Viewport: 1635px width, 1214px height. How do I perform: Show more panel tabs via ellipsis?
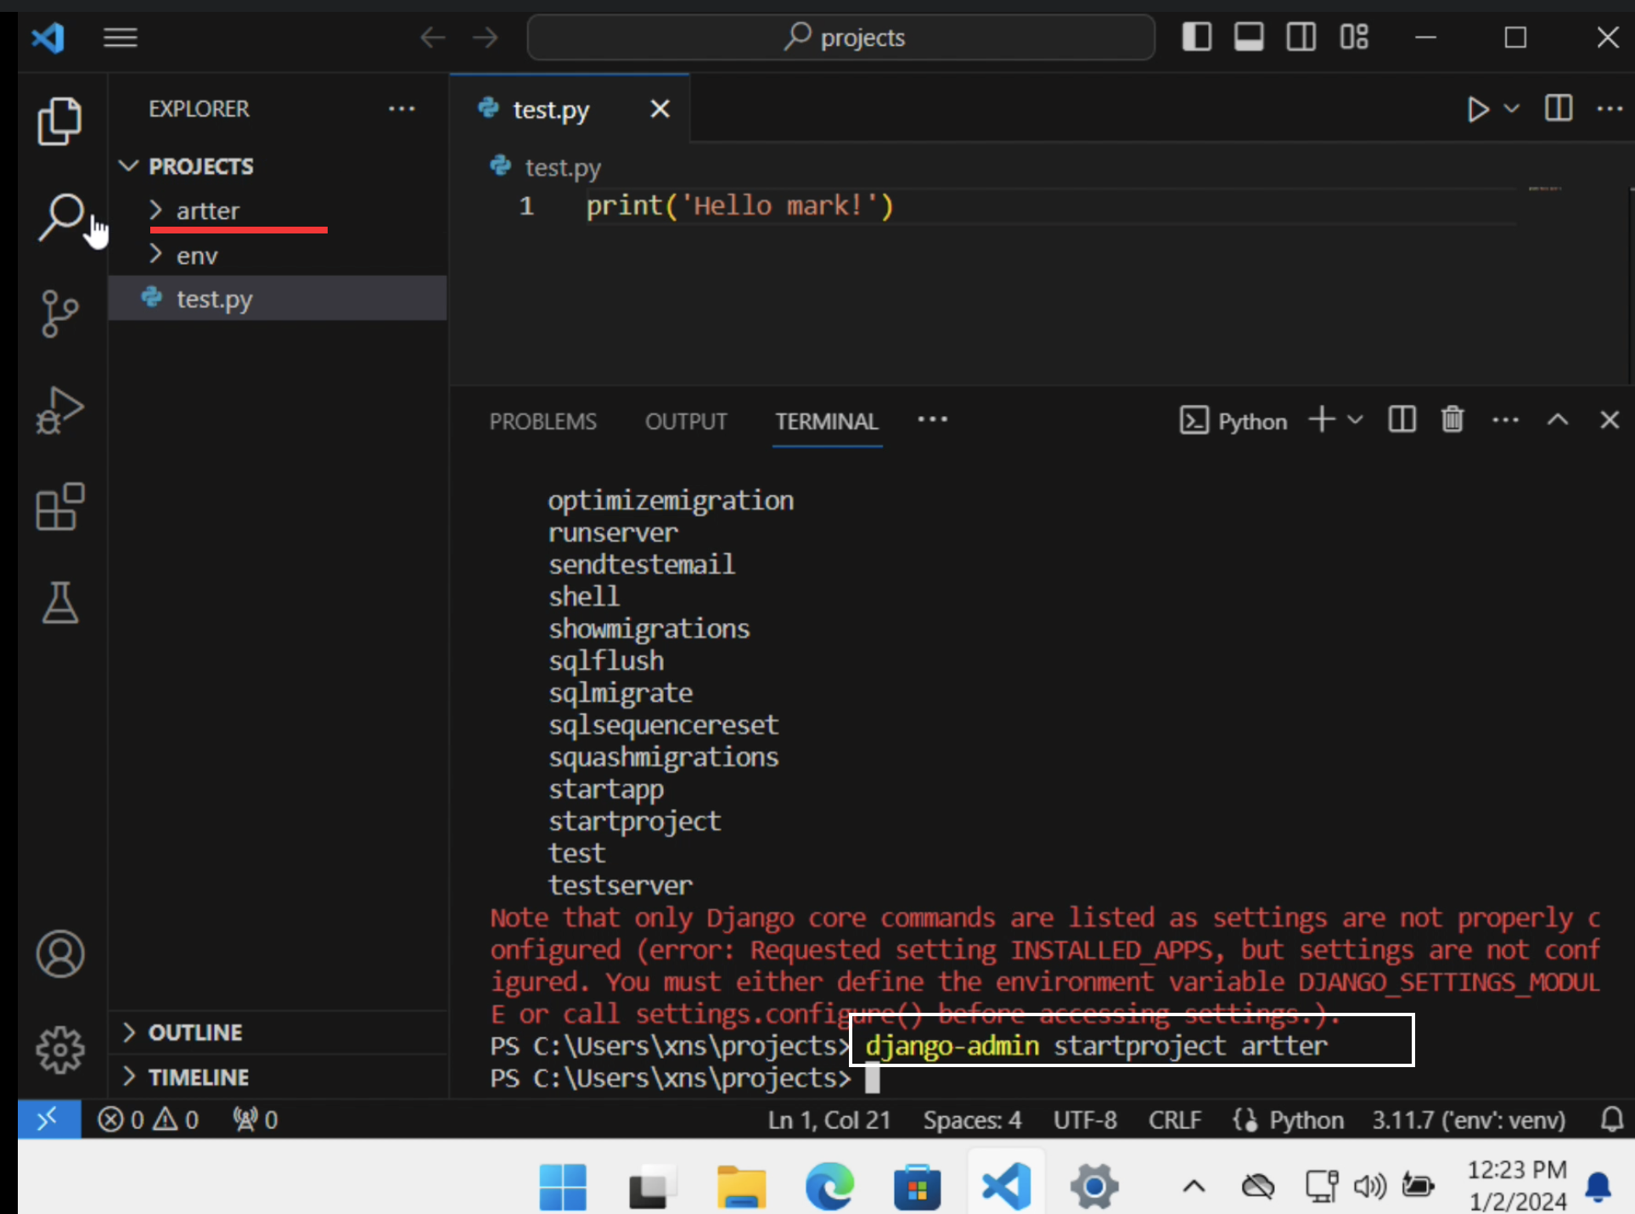click(932, 419)
